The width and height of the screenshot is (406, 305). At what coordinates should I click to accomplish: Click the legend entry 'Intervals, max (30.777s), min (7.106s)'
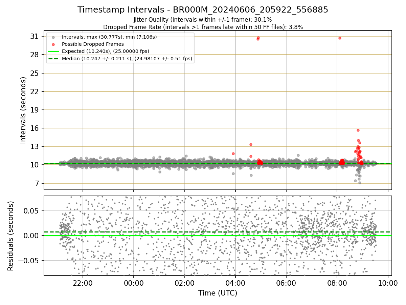[109, 37]
